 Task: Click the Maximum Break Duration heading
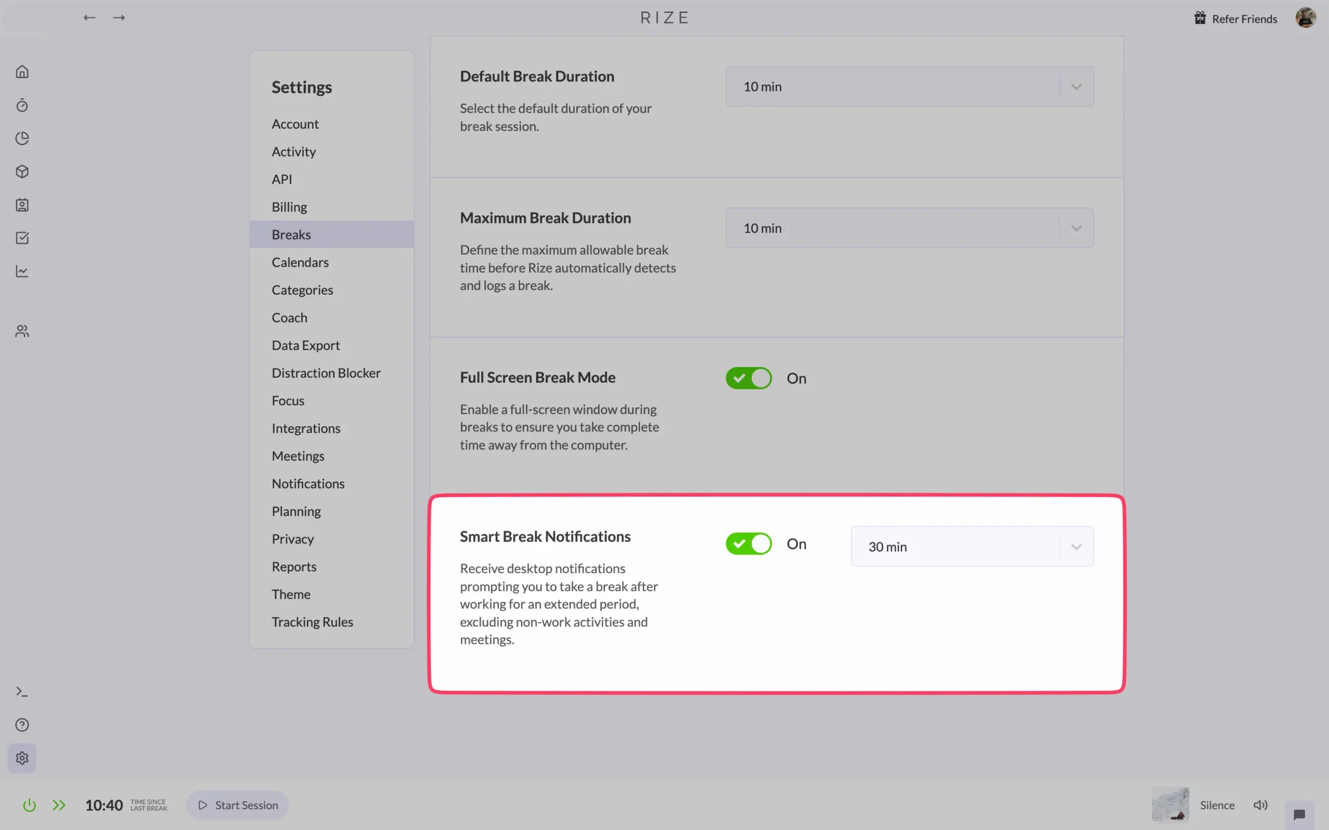click(x=545, y=218)
